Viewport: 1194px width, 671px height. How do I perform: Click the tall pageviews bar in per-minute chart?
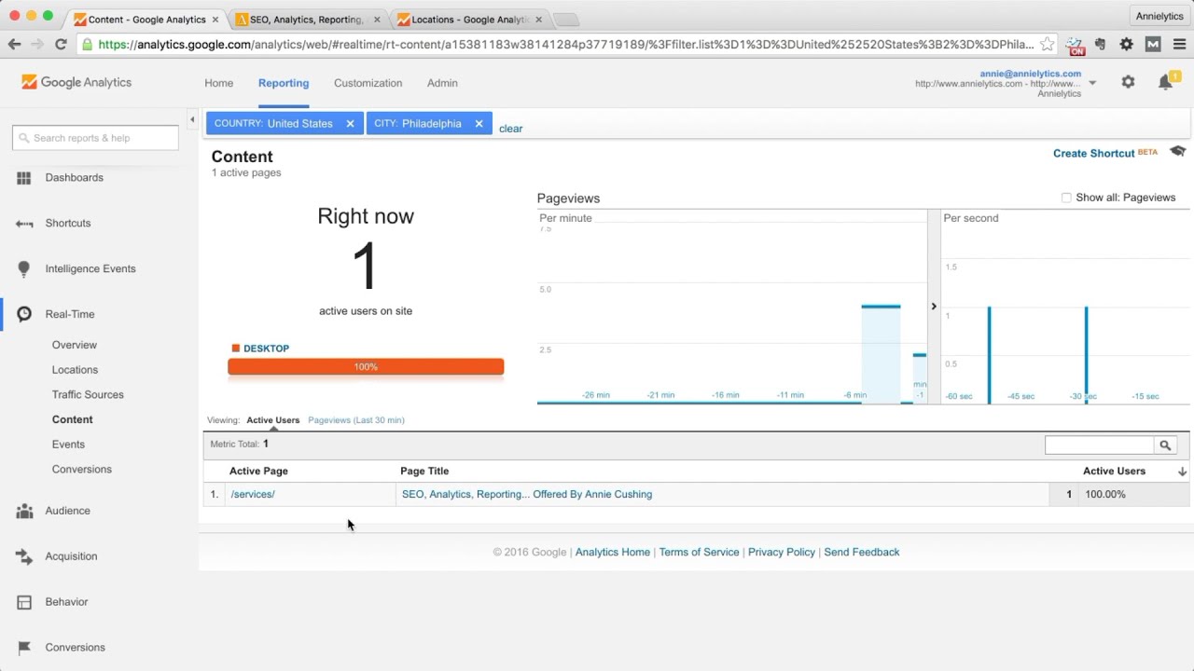[881, 354]
